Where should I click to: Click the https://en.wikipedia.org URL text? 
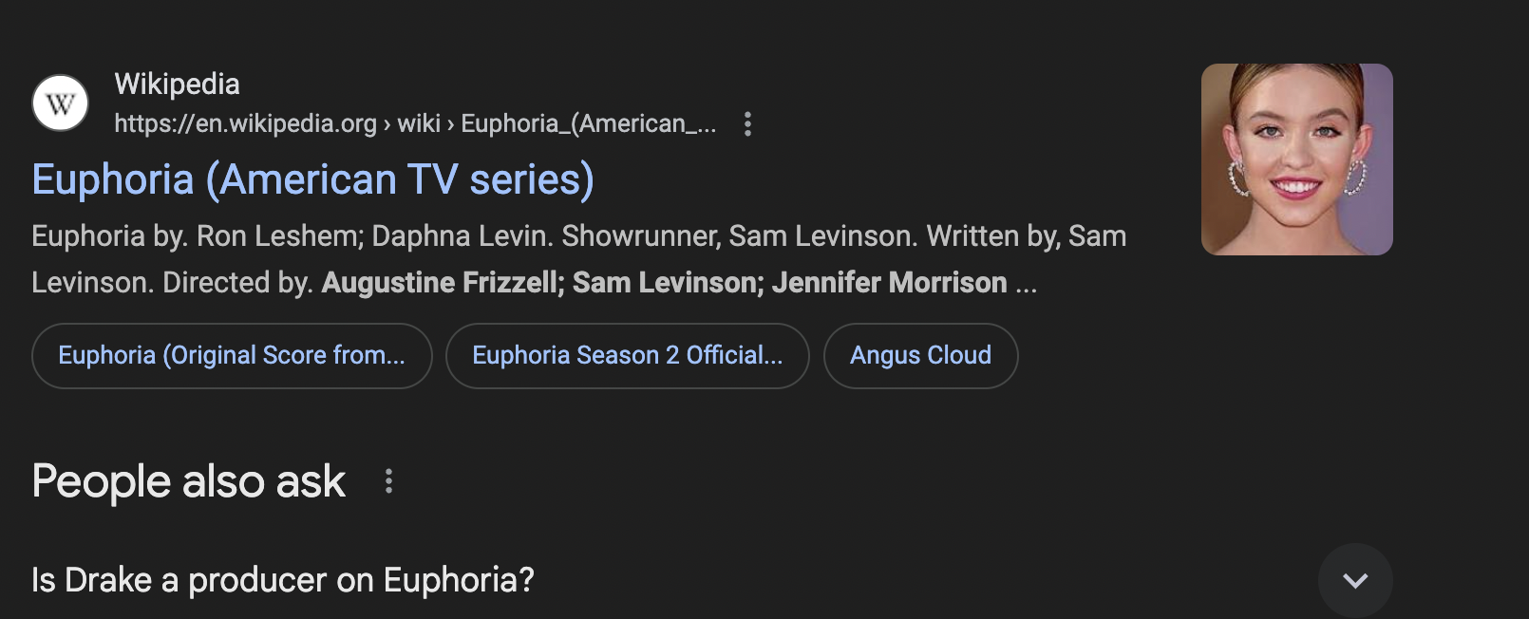click(x=245, y=124)
